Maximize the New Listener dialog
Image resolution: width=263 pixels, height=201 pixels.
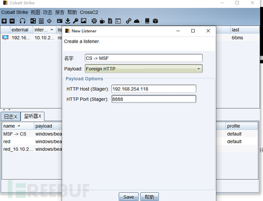pos(193,31)
